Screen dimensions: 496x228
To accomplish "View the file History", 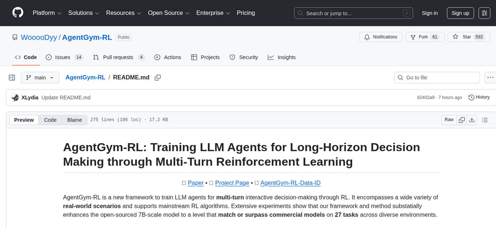I will 479,97.
